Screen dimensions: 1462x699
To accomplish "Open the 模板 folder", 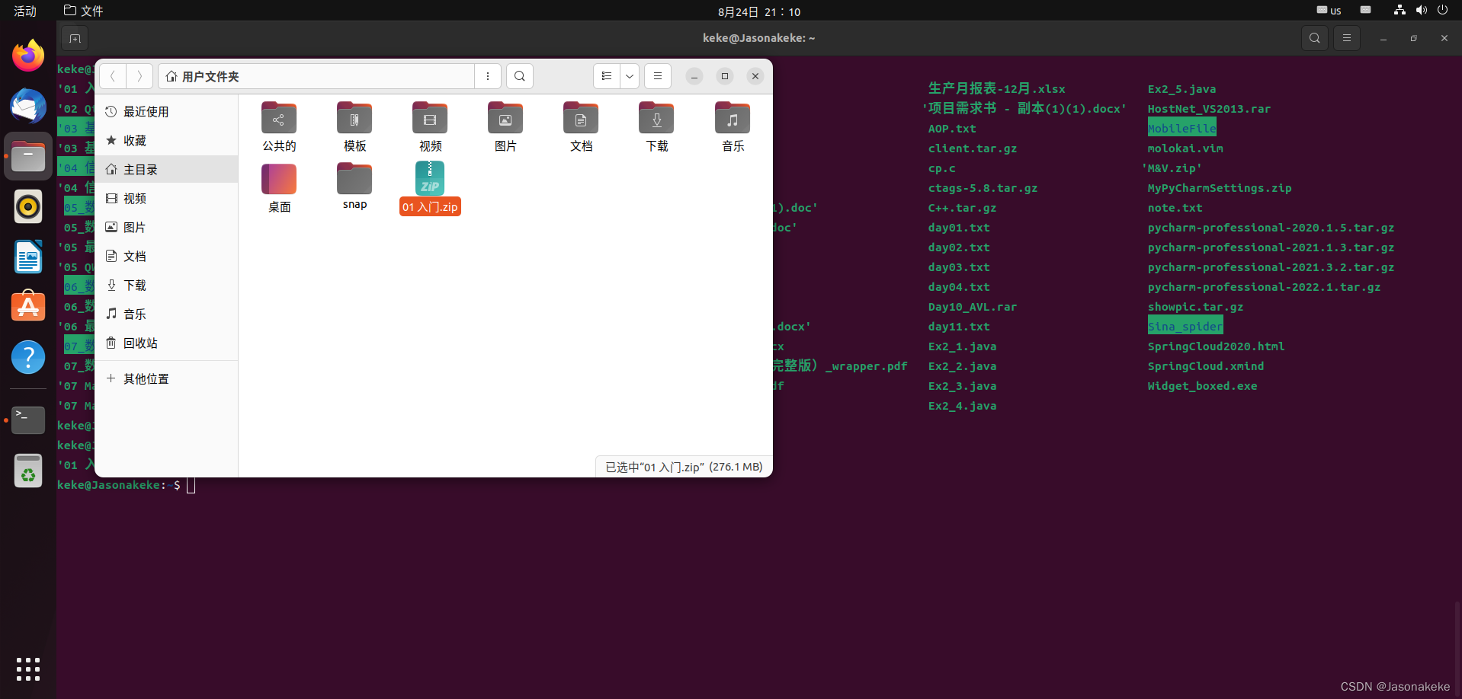I will [x=354, y=126].
